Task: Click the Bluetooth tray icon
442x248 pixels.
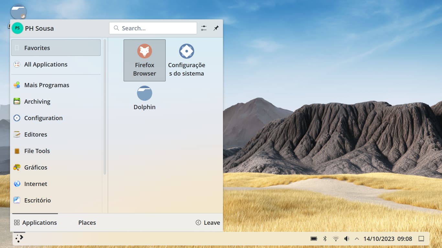Action: click(x=325, y=239)
